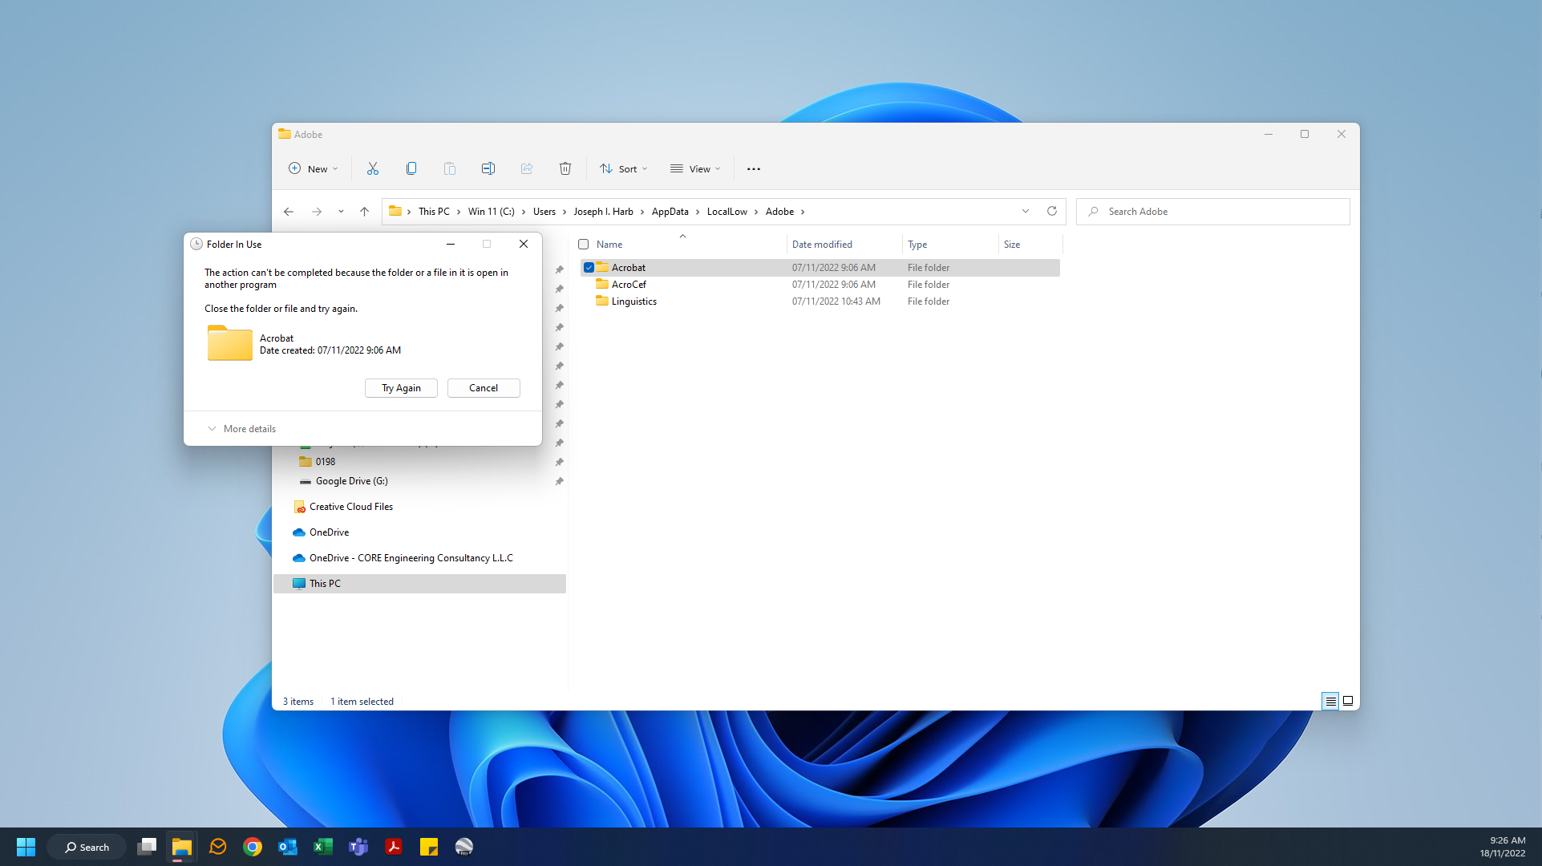Switch to details view in status bar
The height and width of the screenshot is (866, 1542).
pyautogui.click(x=1330, y=701)
